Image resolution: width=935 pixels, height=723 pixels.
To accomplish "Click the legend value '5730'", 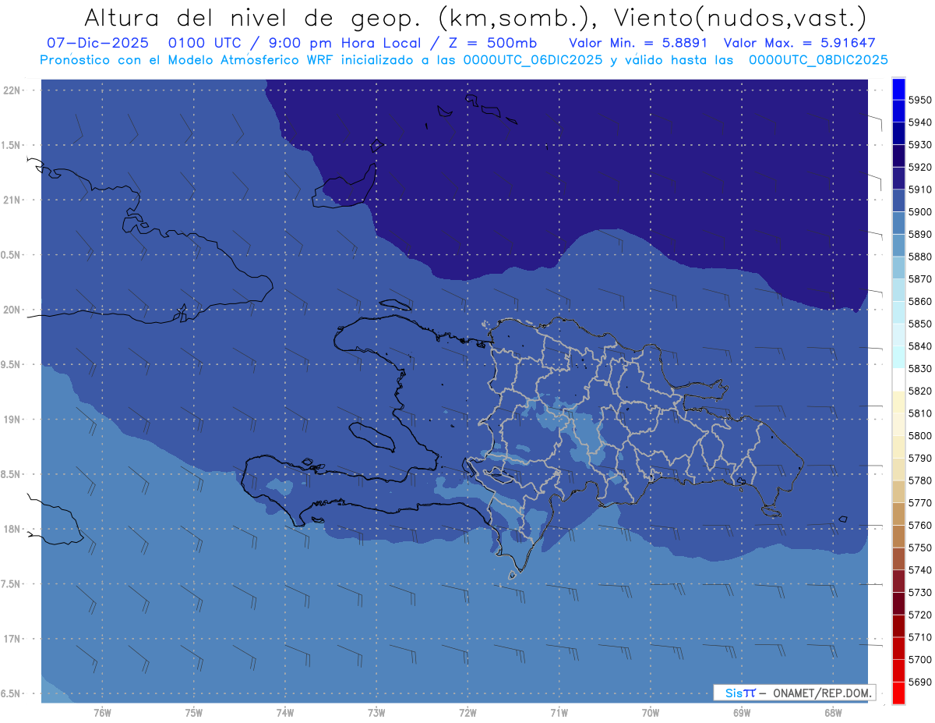I will 919,592.
